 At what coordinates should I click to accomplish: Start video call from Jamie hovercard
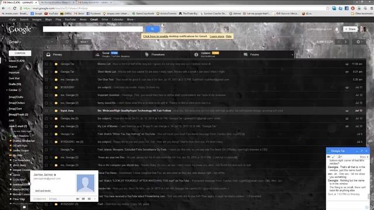click(x=78, y=198)
